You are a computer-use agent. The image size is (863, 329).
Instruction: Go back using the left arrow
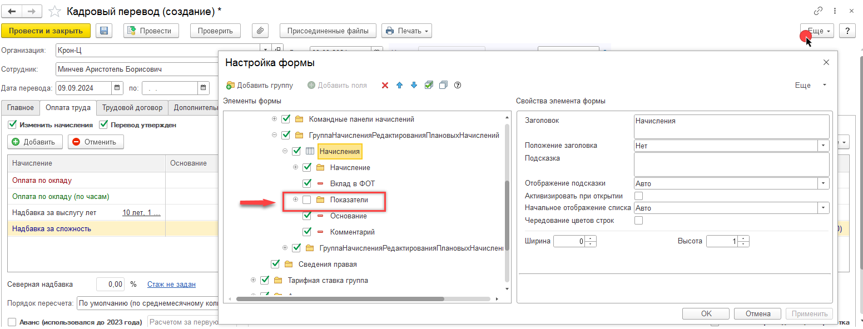pos(12,11)
